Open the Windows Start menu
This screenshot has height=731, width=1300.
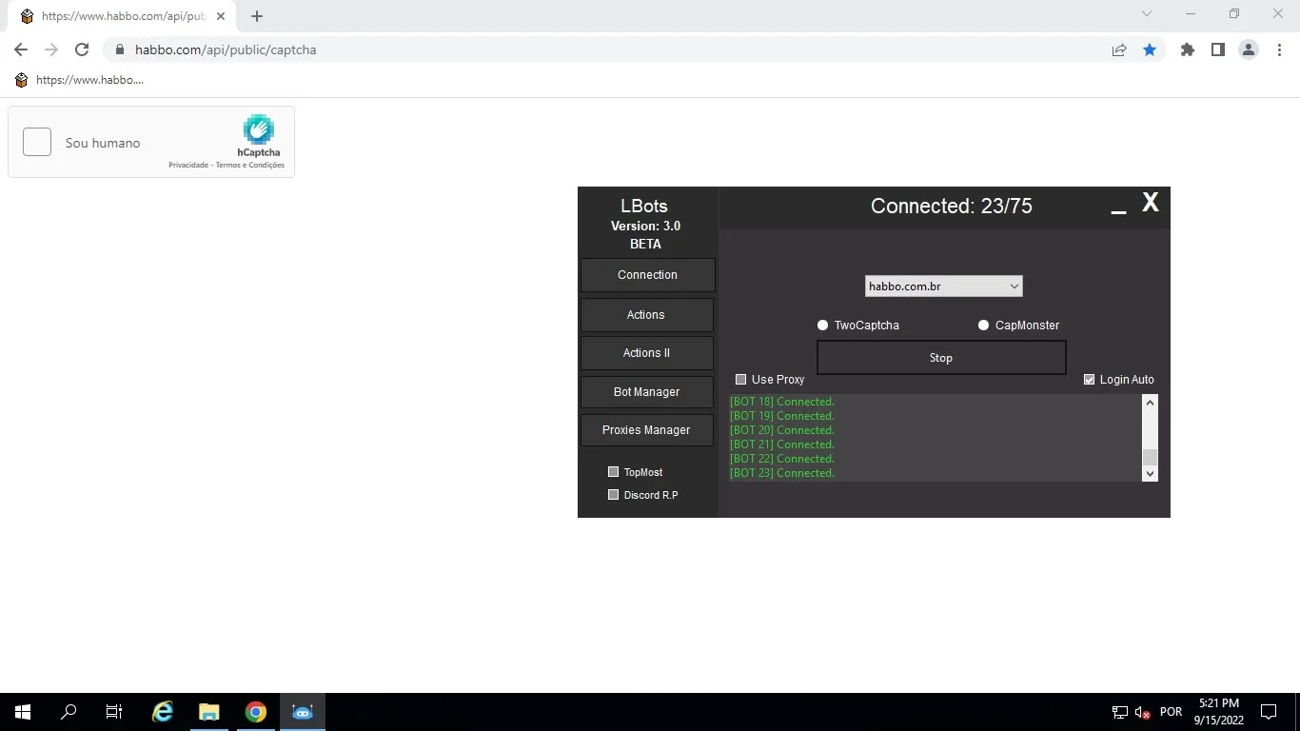click(23, 712)
